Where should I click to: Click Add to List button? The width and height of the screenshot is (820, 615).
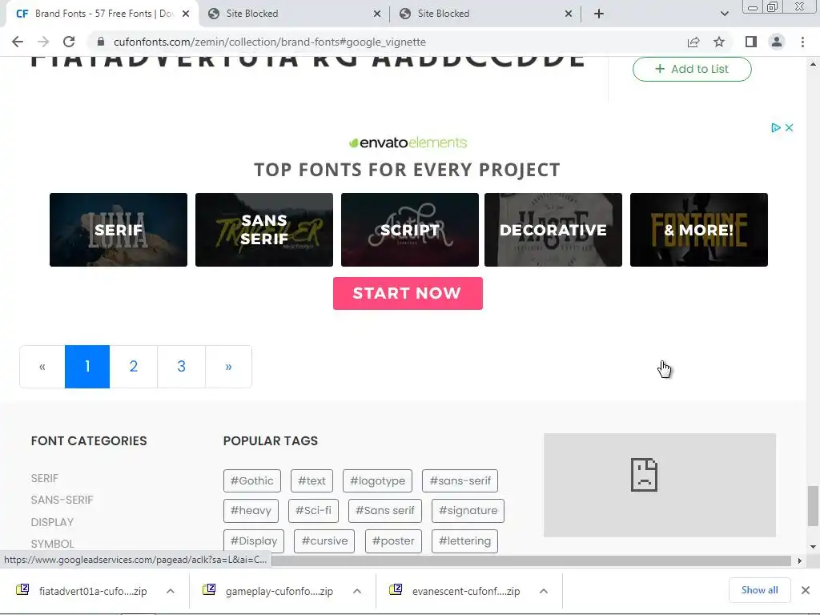point(692,69)
